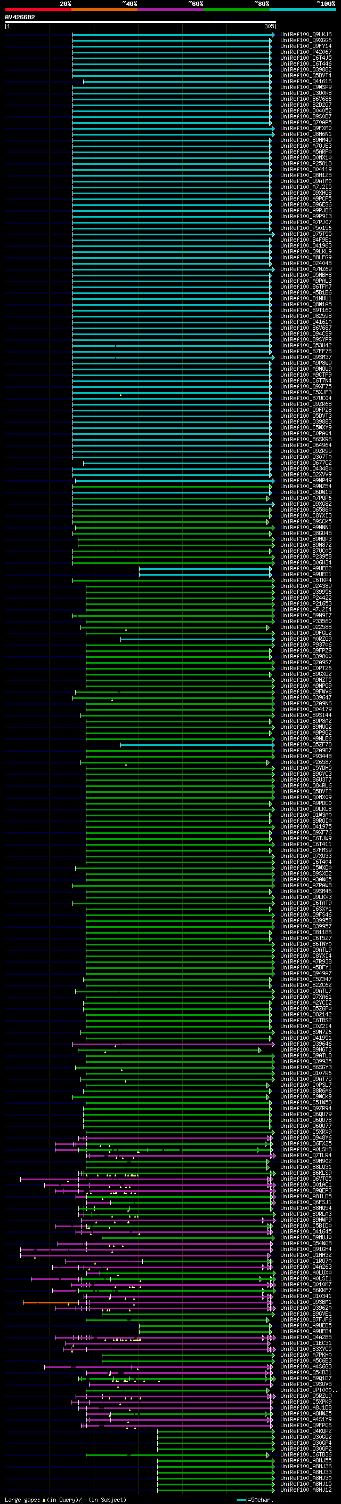Image resolution: width=341 pixels, height=1504 pixels.
Task: Click the UniRef100_O04179 label
Action: (x=306, y=710)
